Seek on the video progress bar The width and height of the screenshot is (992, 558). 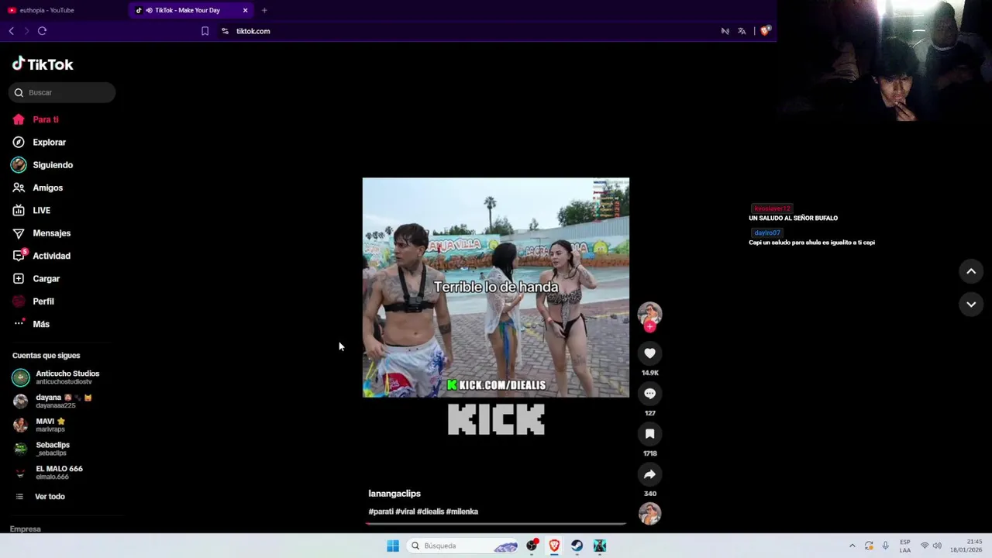point(496,524)
